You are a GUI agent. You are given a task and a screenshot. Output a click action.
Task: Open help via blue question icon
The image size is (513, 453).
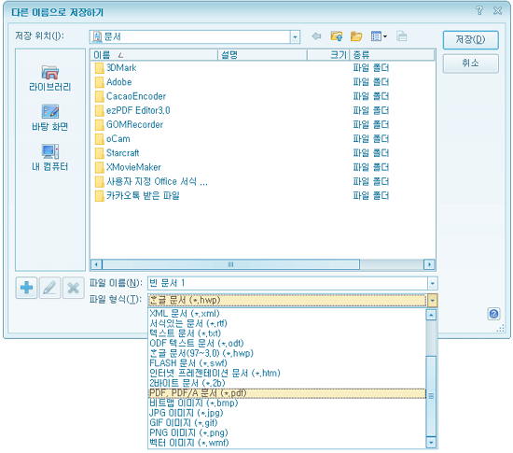[x=493, y=314]
